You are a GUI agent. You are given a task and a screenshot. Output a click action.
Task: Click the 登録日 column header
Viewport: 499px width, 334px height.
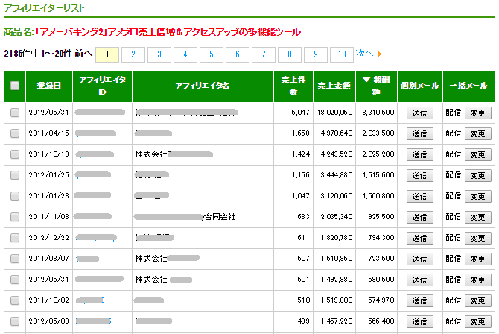coord(48,86)
